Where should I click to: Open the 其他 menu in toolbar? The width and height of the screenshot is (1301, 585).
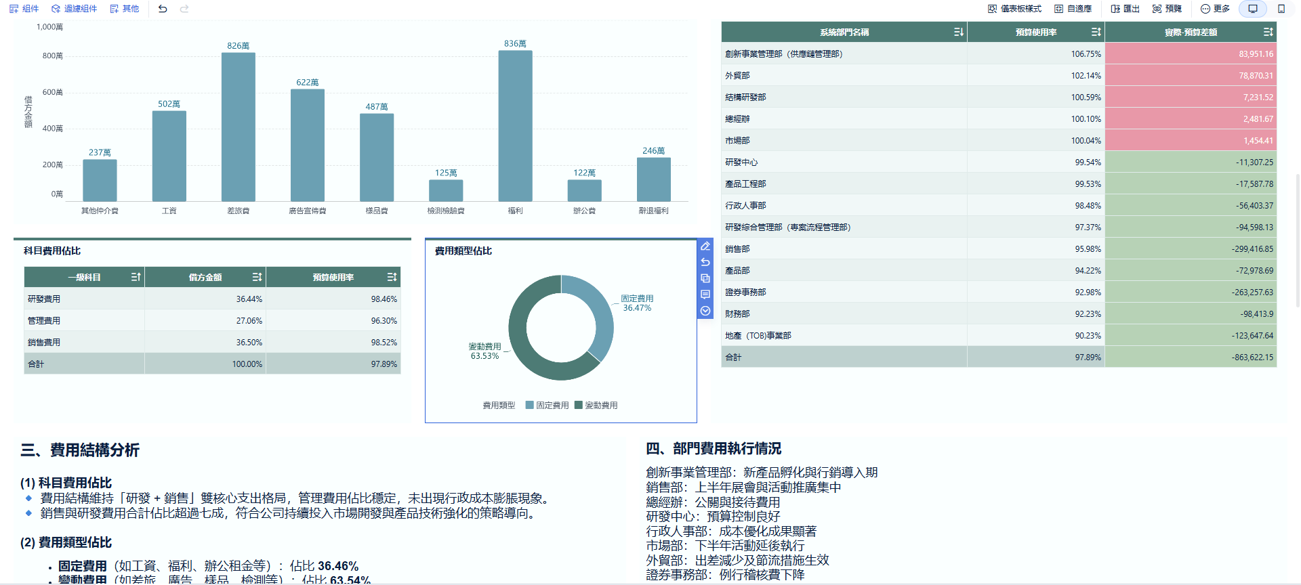125,9
